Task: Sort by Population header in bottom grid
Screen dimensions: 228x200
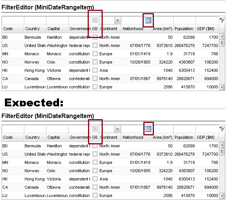Action: tap(184, 138)
